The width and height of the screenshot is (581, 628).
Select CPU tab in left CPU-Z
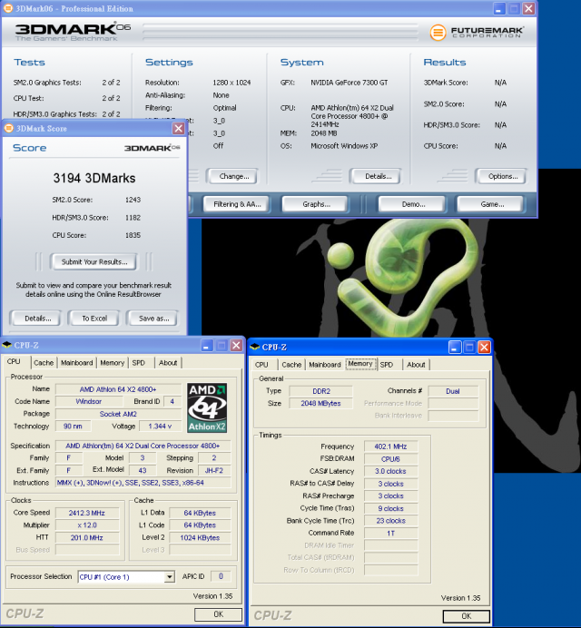15,362
